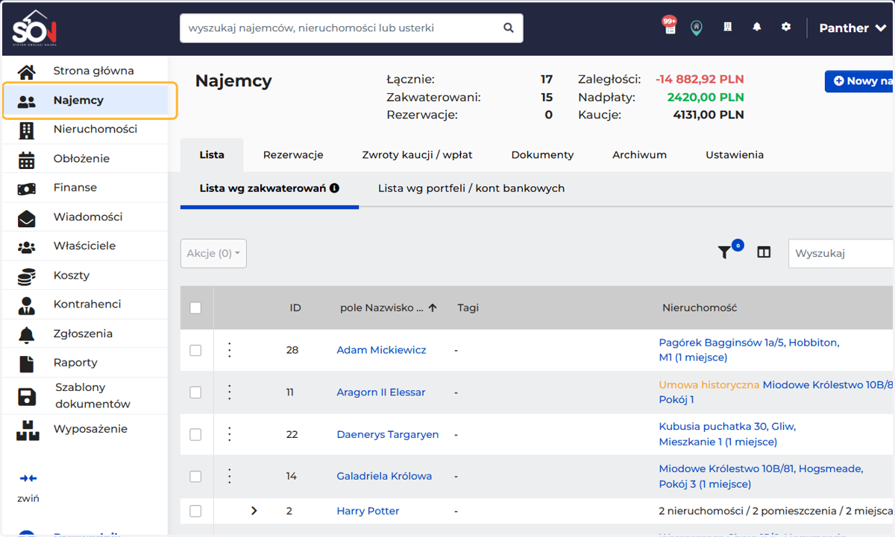The height and width of the screenshot is (537, 895).
Task: Click the Finanse banknote icon
Action: click(x=26, y=189)
